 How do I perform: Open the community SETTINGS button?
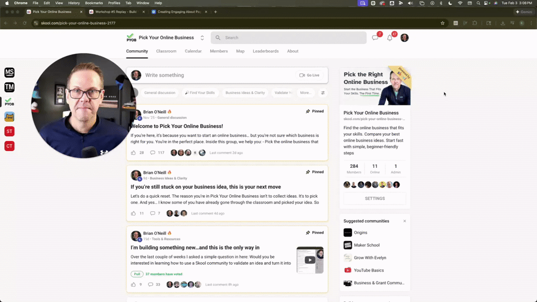click(x=374, y=198)
